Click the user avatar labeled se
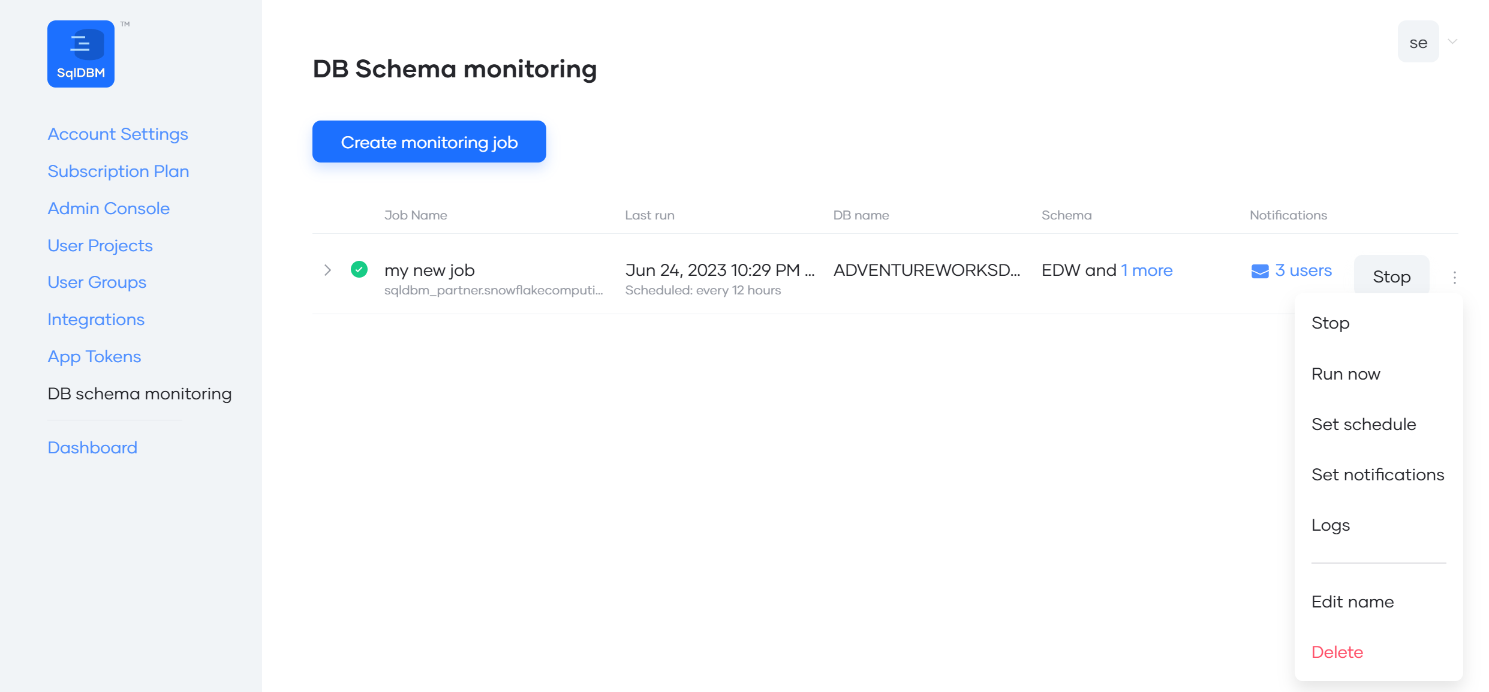The image size is (1489, 692). [x=1418, y=41]
